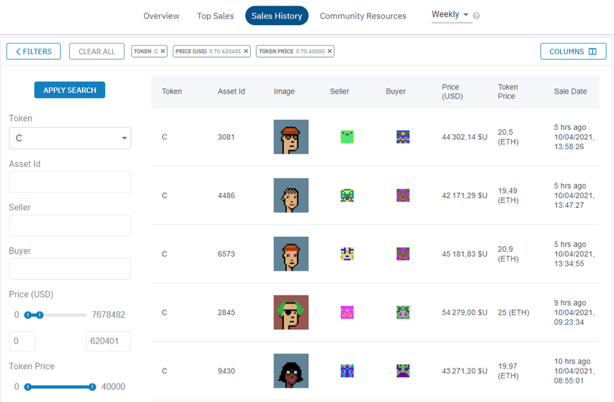Viewport: 614px width, 402px height.
Task: Click the help icon next to Weekly
Action: (476, 16)
